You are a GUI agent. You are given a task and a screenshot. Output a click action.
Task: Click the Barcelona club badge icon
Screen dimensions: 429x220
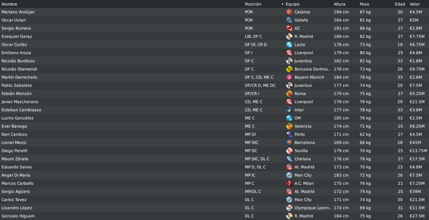click(289, 143)
